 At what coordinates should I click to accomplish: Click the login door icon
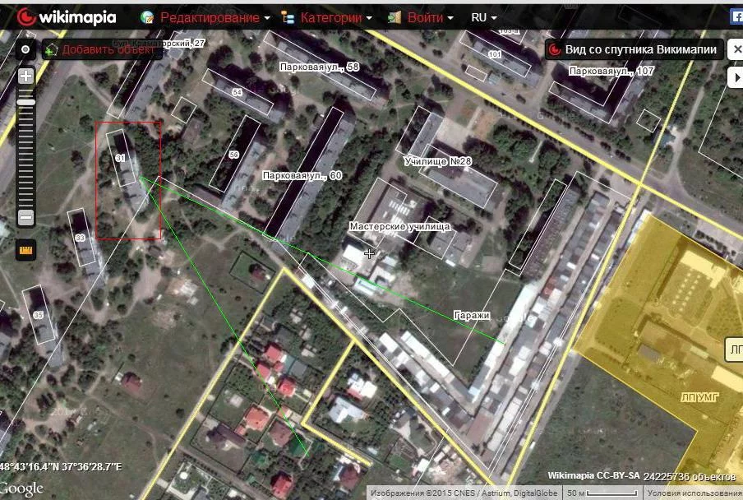click(x=395, y=17)
